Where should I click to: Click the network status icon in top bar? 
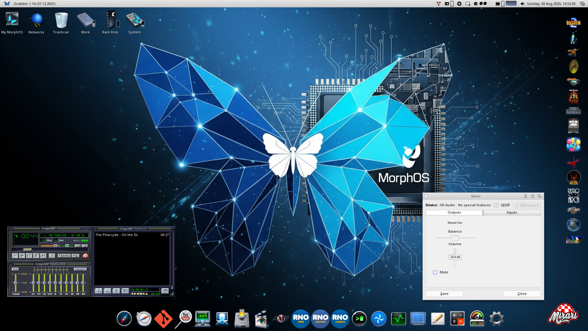pos(438,3)
